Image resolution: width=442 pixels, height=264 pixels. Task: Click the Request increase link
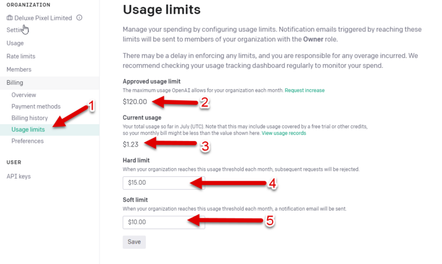tap(304, 90)
